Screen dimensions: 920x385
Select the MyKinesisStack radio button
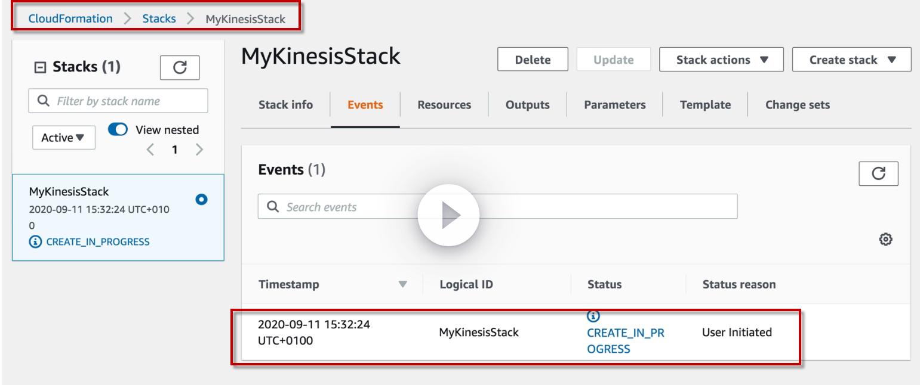coord(202,200)
